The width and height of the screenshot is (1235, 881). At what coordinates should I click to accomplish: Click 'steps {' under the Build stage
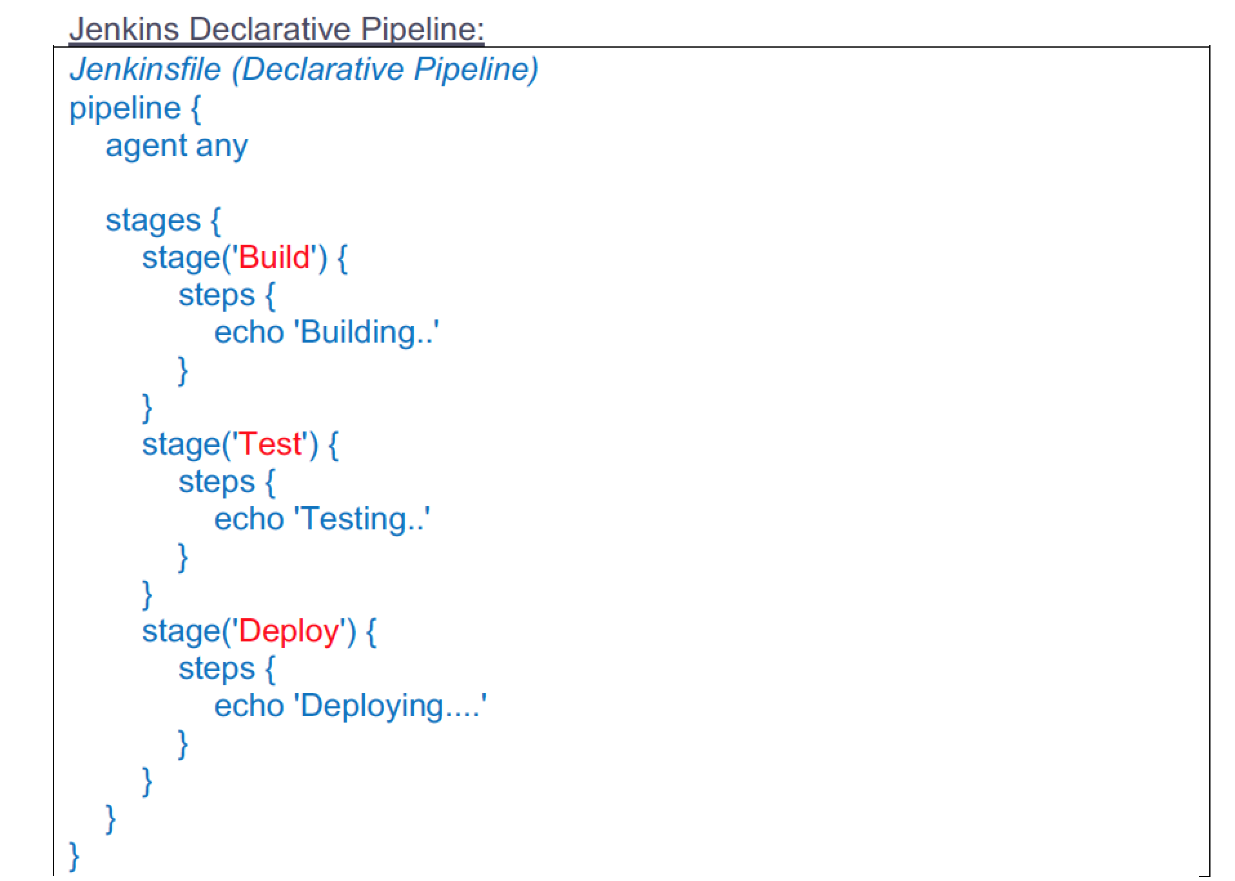tap(227, 296)
